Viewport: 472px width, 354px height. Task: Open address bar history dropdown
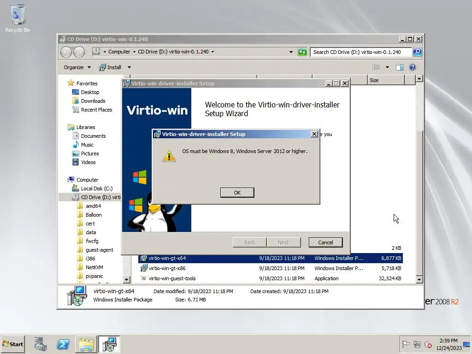click(x=291, y=52)
